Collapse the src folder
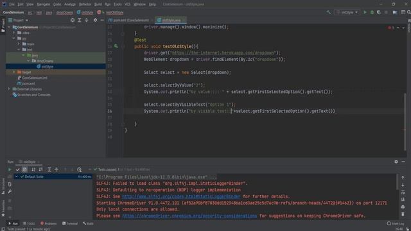411x231 pixels. point(14,38)
